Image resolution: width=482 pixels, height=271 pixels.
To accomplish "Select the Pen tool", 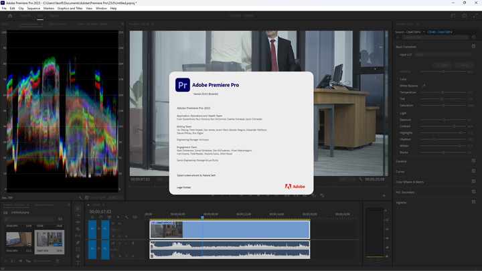I will click(x=78, y=242).
